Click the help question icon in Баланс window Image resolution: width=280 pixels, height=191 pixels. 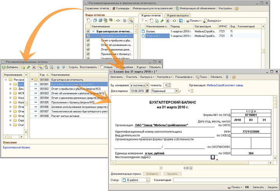click(234, 77)
